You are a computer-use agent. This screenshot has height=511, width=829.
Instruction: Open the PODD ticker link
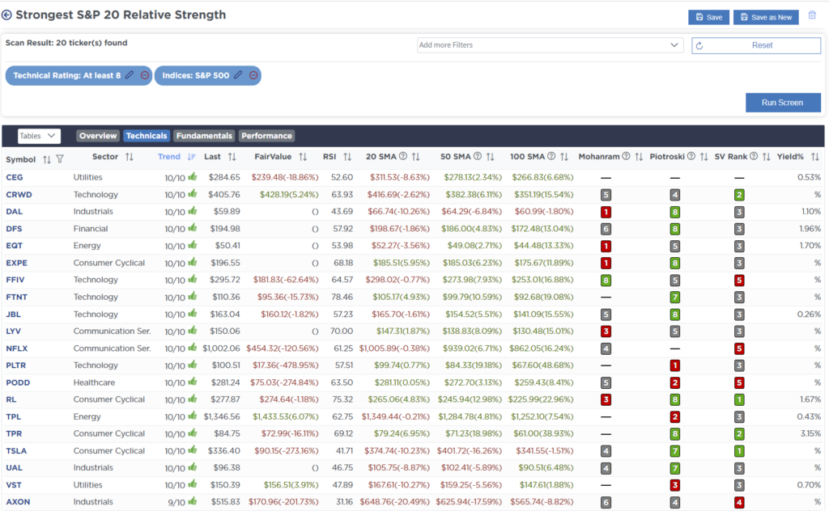pos(18,382)
